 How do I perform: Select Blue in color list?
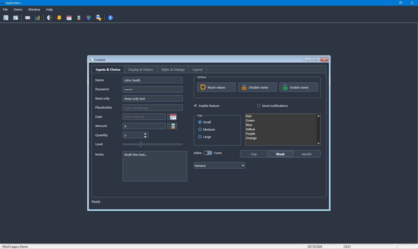tap(281, 125)
